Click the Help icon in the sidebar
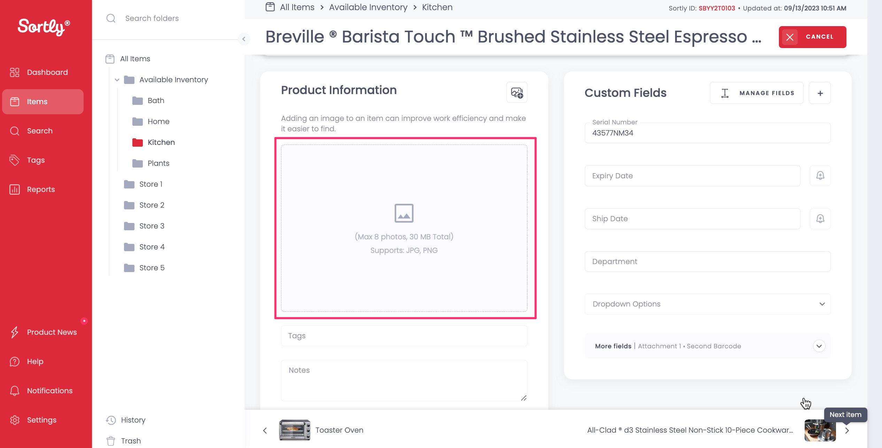The height and width of the screenshot is (448, 882). pyautogui.click(x=15, y=361)
